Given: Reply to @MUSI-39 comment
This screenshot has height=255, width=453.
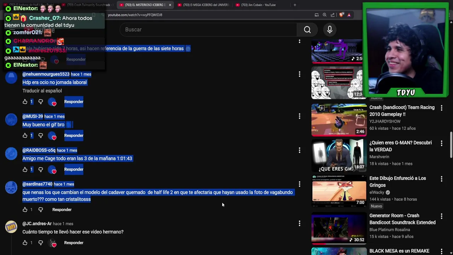Looking at the screenshot, I should (x=74, y=135).
